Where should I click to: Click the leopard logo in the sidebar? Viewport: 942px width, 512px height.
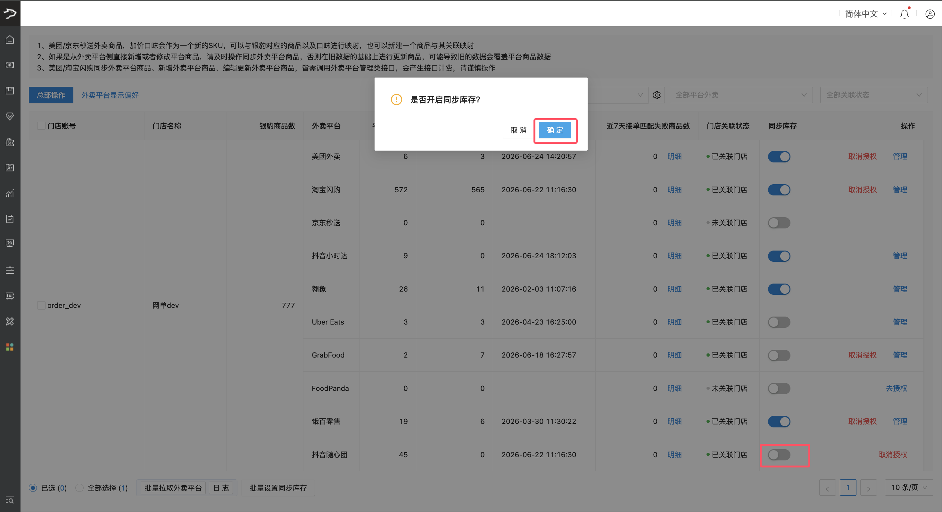[10, 13]
